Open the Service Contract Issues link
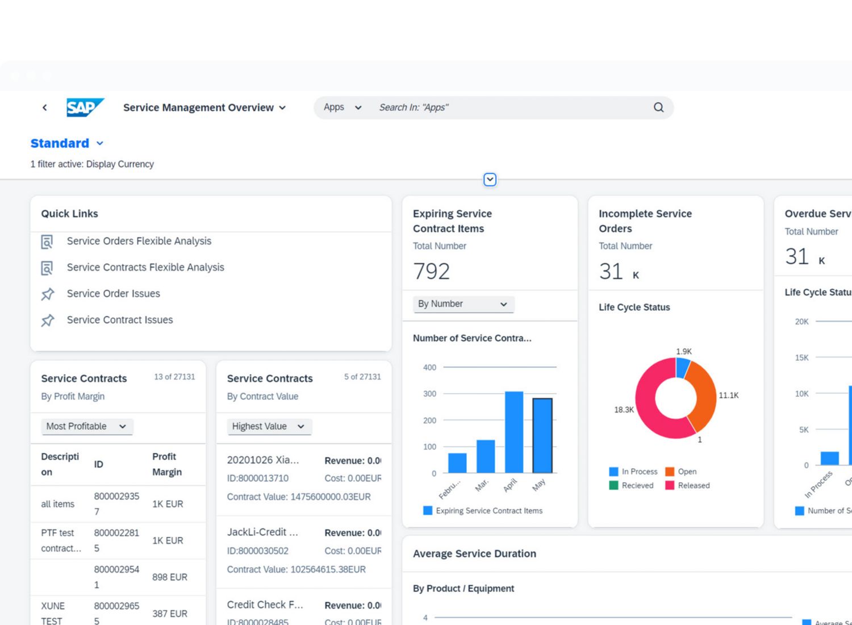The image size is (852, 625). (x=120, y=320)
